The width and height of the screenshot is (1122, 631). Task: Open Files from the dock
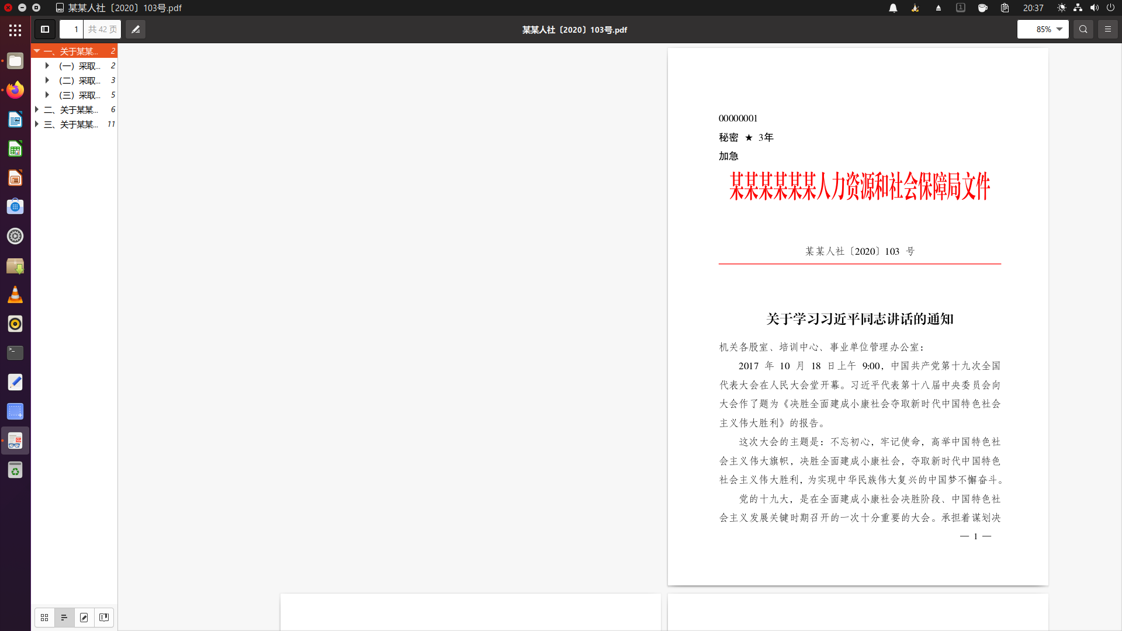[15, 61]
